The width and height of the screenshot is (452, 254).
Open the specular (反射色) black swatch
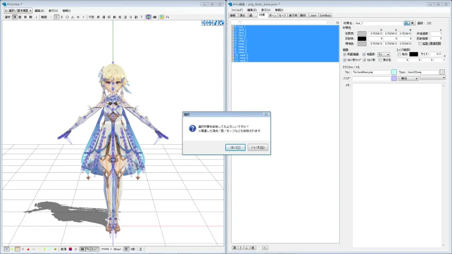[362, 39]
